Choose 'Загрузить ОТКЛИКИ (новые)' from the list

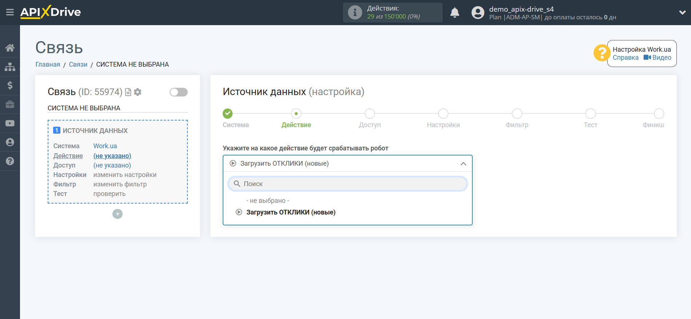tap(290, 212)
